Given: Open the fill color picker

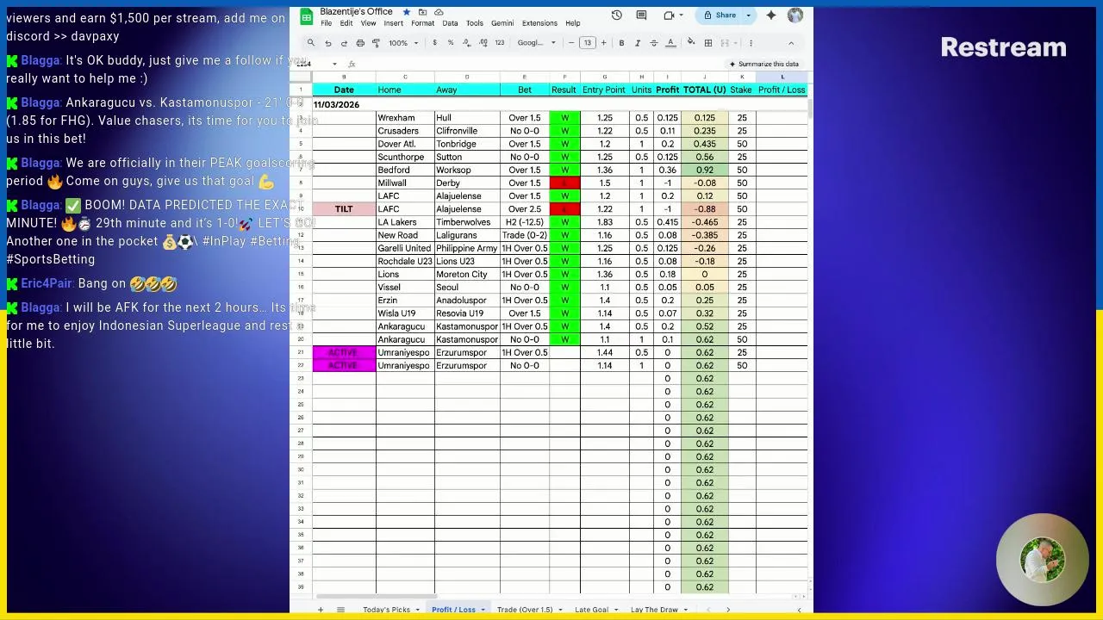Looking at the screenshot, I should click(x=691, y=43).
